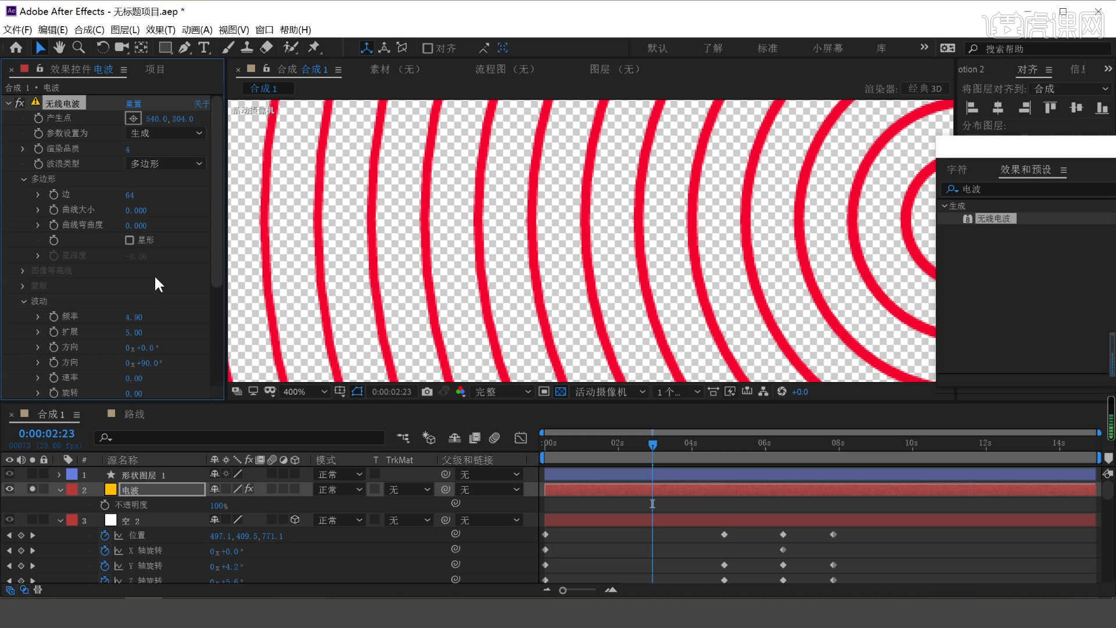The height and width of the screenshot is (628, 1116).
Task: Click the frame blending icon in timeline
Action: [475, 438]
